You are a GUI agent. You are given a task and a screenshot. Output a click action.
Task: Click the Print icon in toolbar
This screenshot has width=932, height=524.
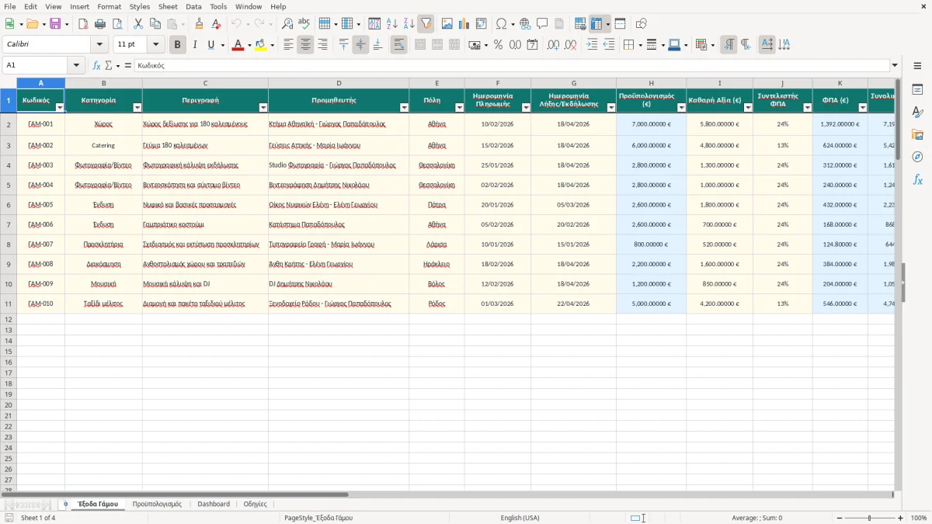click(100, 24)
